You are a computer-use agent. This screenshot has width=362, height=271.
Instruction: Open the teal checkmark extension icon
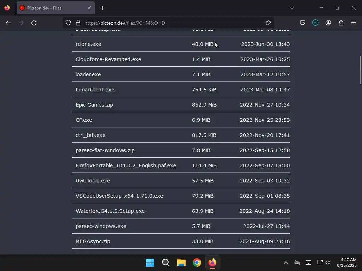pos(315,23)
